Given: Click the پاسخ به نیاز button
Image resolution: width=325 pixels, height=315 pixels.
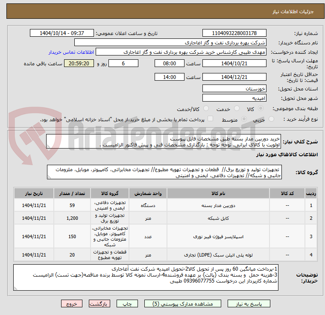Looking at the screenshot, I should 249,304.
